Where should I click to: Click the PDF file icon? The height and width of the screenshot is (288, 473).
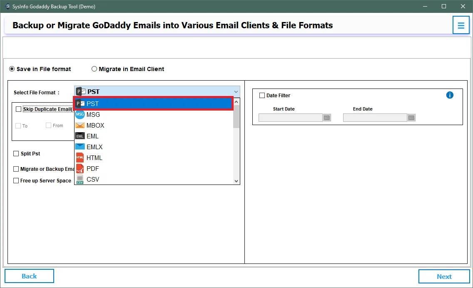coord(80,169)
